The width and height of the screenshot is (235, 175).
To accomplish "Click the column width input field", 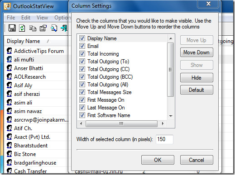I will (164, 139).
